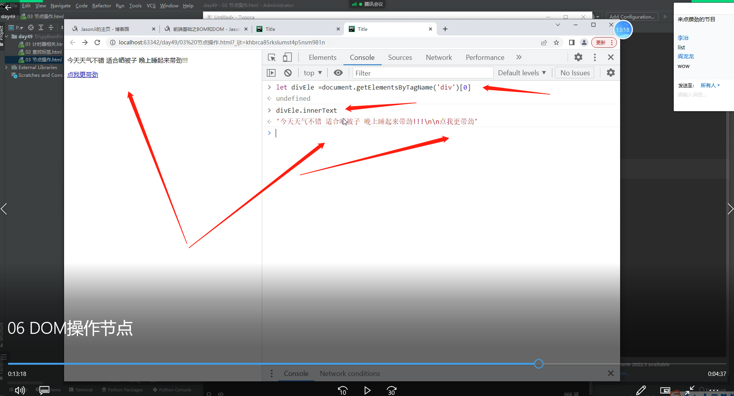Click the locate-file target icon in Project panel
The image size is (734, 396).
coord(31,27)
